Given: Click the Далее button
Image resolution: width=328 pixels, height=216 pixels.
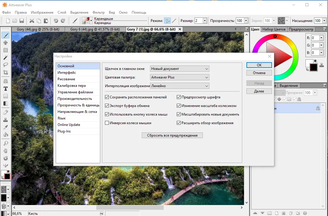Looking at the screenshot, I should pyautogui.click(x=259, y=91).
